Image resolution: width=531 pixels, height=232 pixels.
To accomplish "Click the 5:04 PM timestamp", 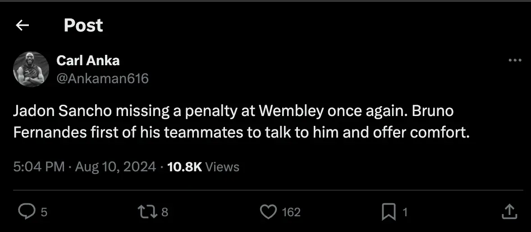I will tap(39, 167).
